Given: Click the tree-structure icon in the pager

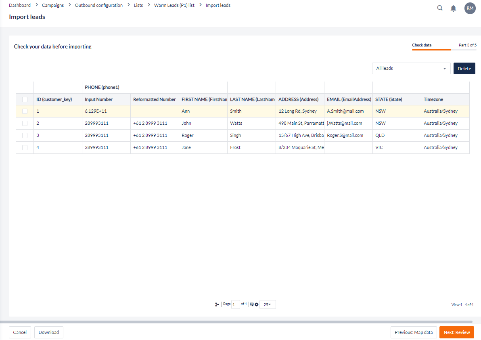Looking at the screenshot, I should click(217, 304).
